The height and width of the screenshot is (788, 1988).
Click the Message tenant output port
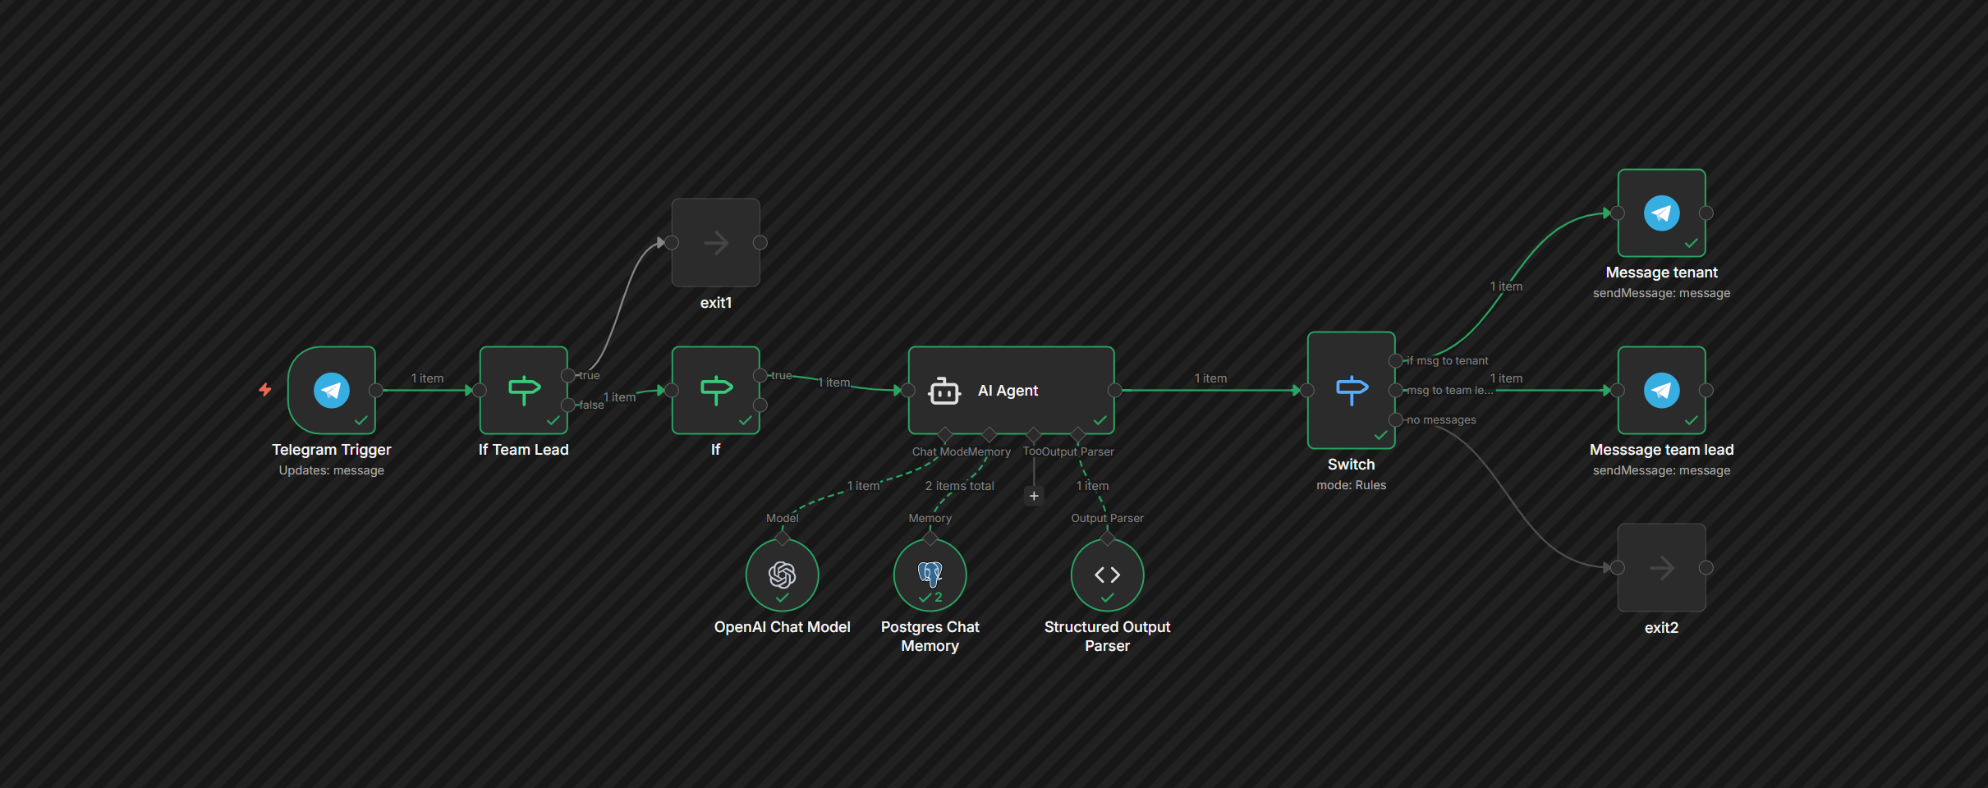coord(1706,213)
